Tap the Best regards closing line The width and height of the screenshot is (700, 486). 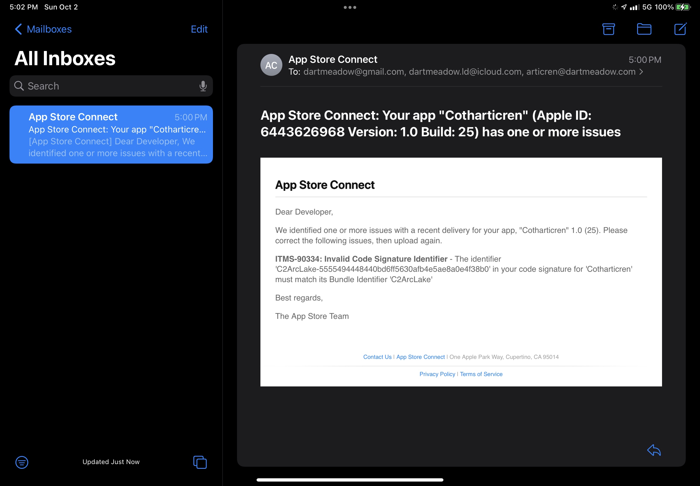[x=299, y=298]
